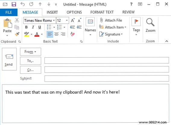171x125 pixels.
Task: Open the FILE tab
Action: click(9, 12)
